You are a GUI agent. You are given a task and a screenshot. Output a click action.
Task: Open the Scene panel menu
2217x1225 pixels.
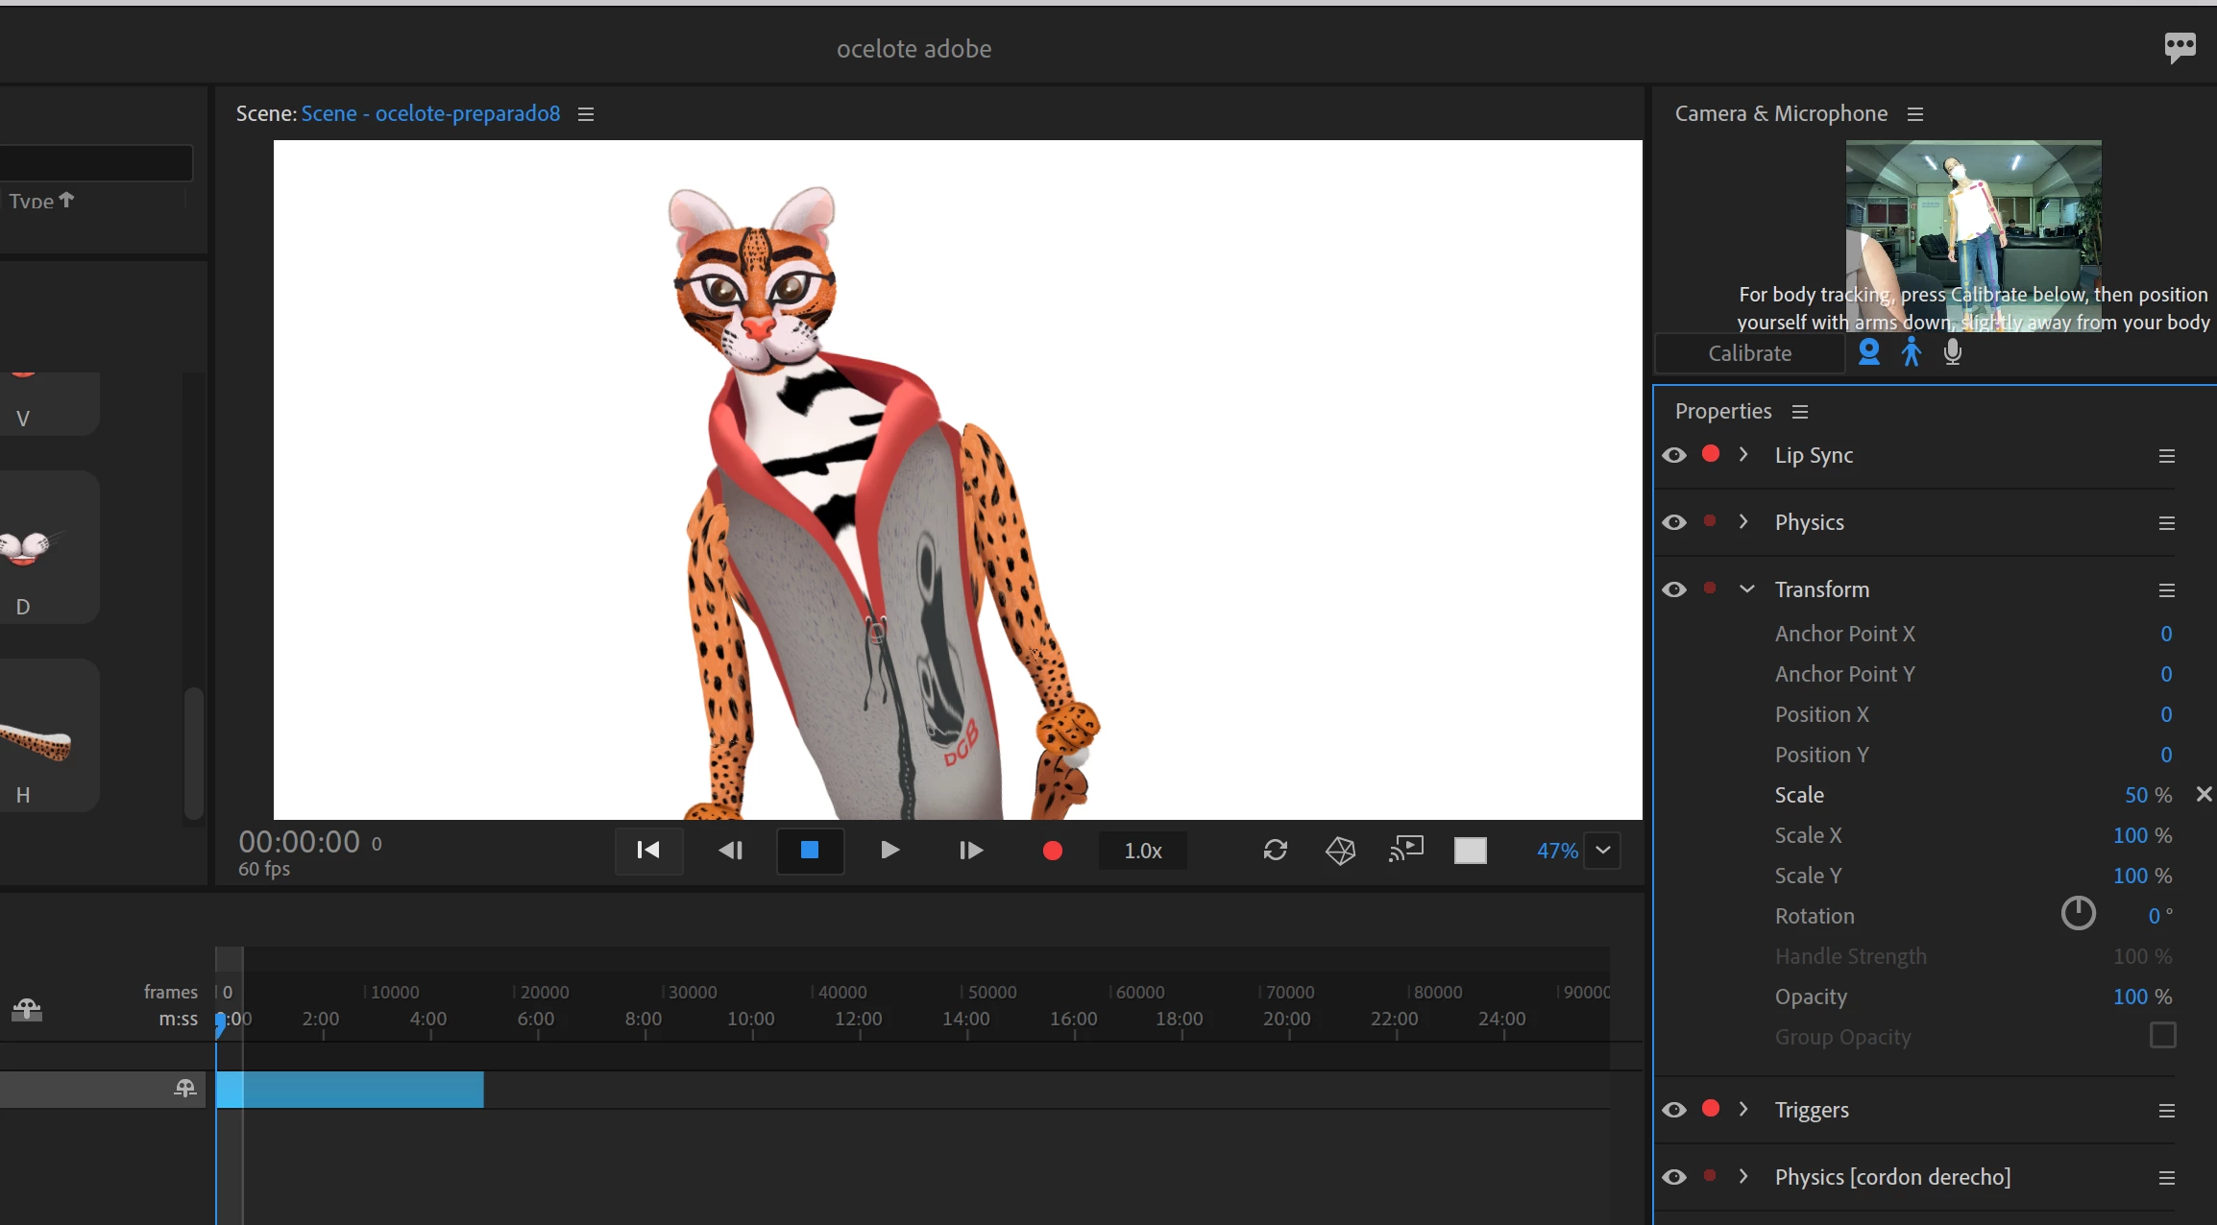[x=586, y=114]
